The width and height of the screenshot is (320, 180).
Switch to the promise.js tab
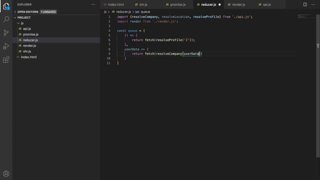[x=177, y=4]
